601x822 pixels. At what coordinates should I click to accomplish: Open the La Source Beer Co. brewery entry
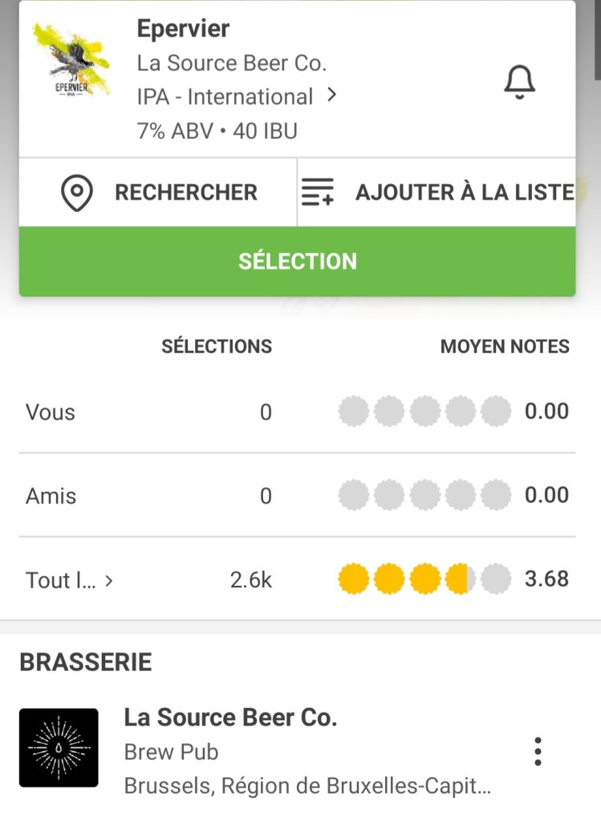pos(230,717)
